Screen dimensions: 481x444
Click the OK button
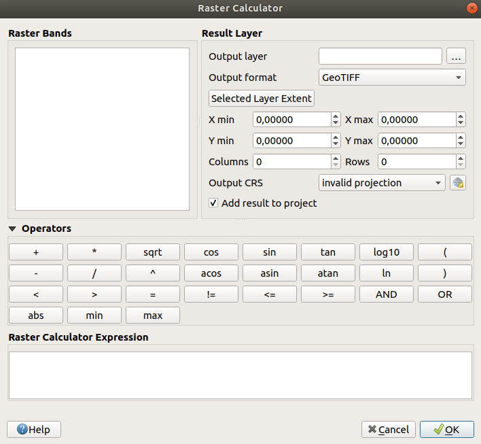pos(446,430)
